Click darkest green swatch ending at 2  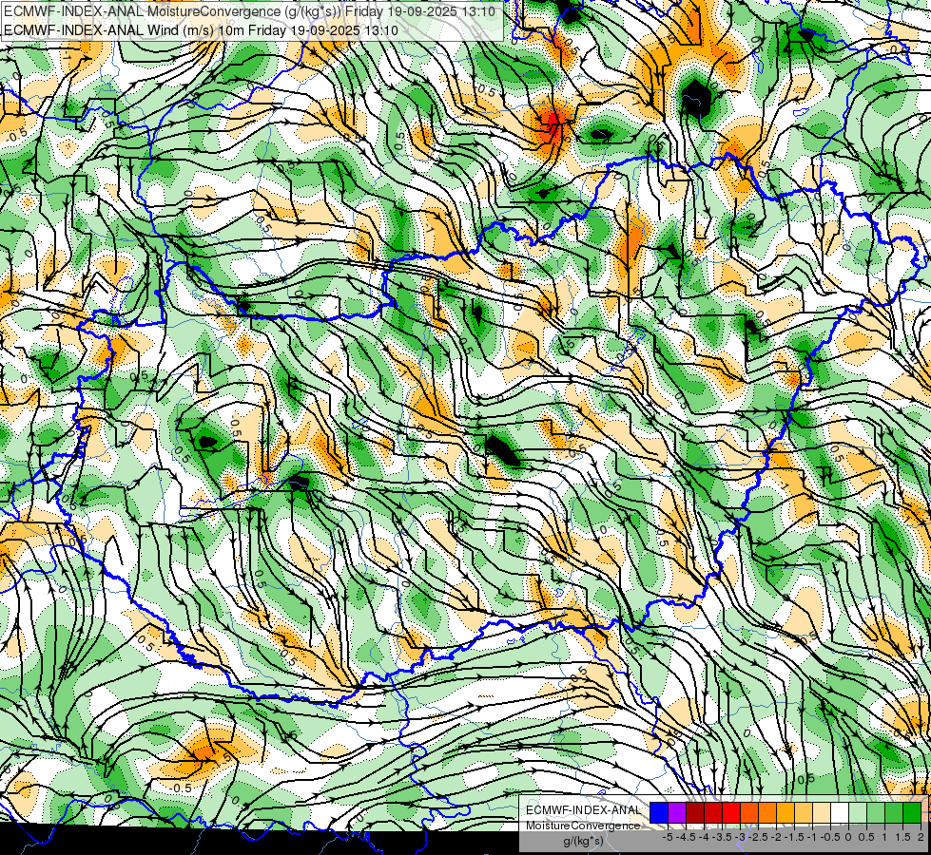[x=912, y=812]
